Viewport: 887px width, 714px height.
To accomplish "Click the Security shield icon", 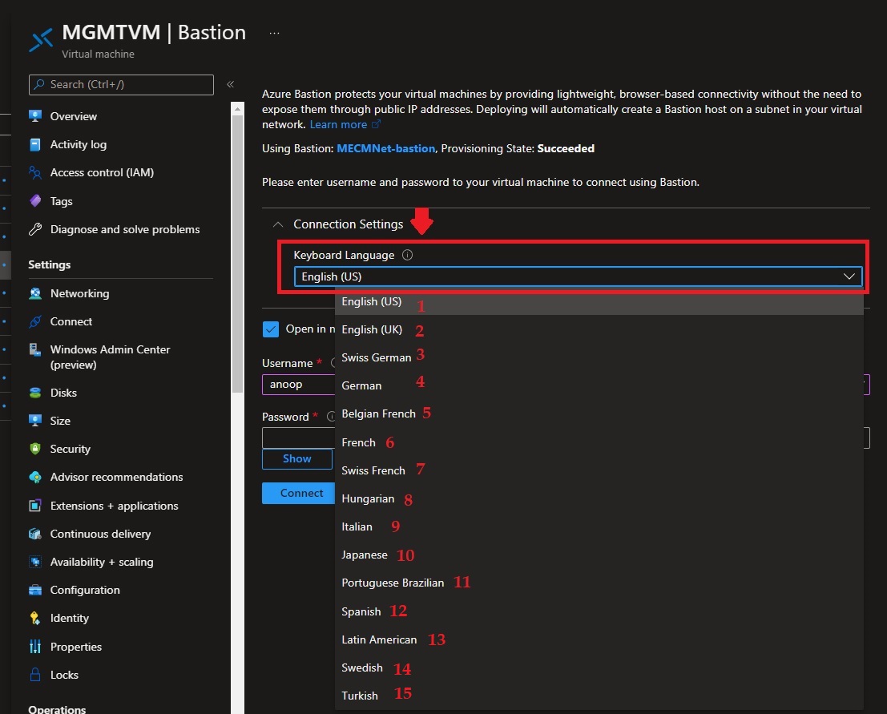I will [x=35, y=449].
